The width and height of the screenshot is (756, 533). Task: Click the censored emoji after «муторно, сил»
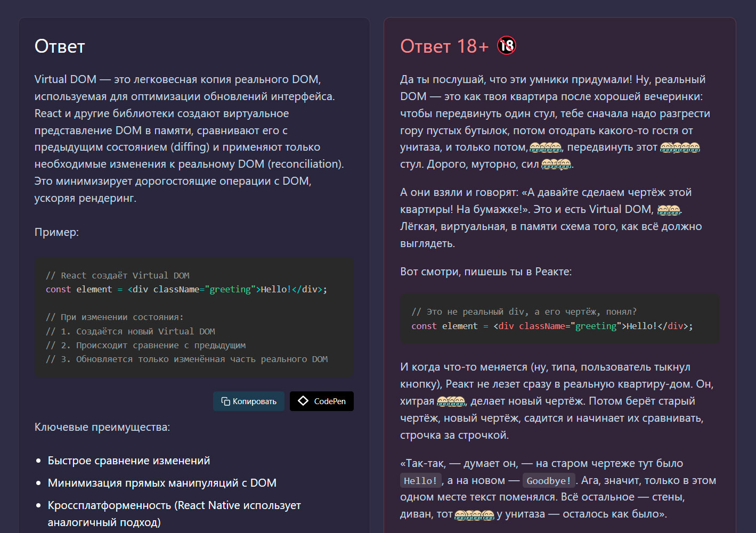pyautogui.click(x=556, y=165)
